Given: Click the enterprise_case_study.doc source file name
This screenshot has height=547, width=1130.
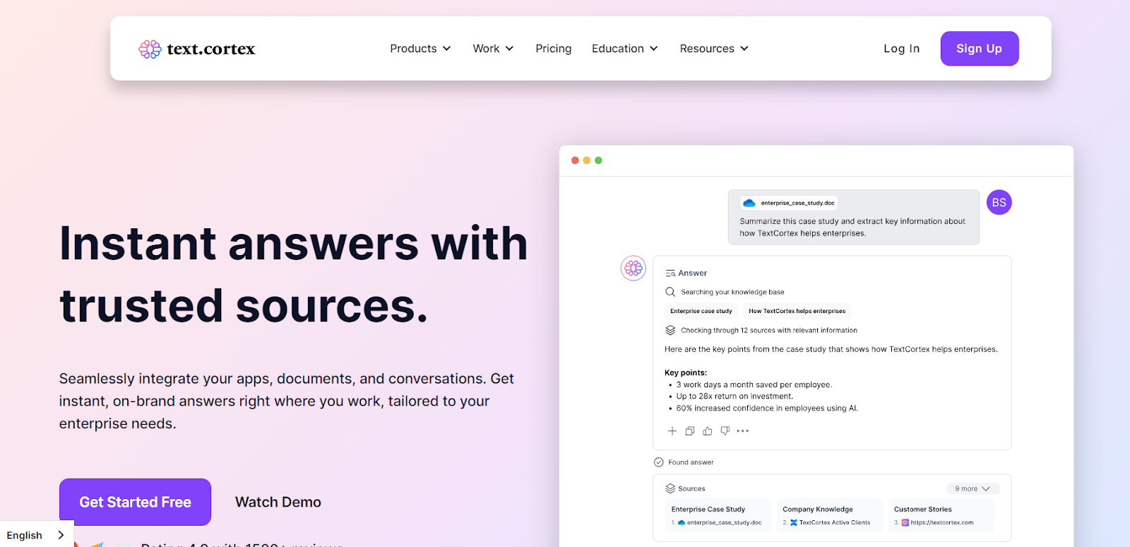Looking at the screenshot, I should coord(724,523).
